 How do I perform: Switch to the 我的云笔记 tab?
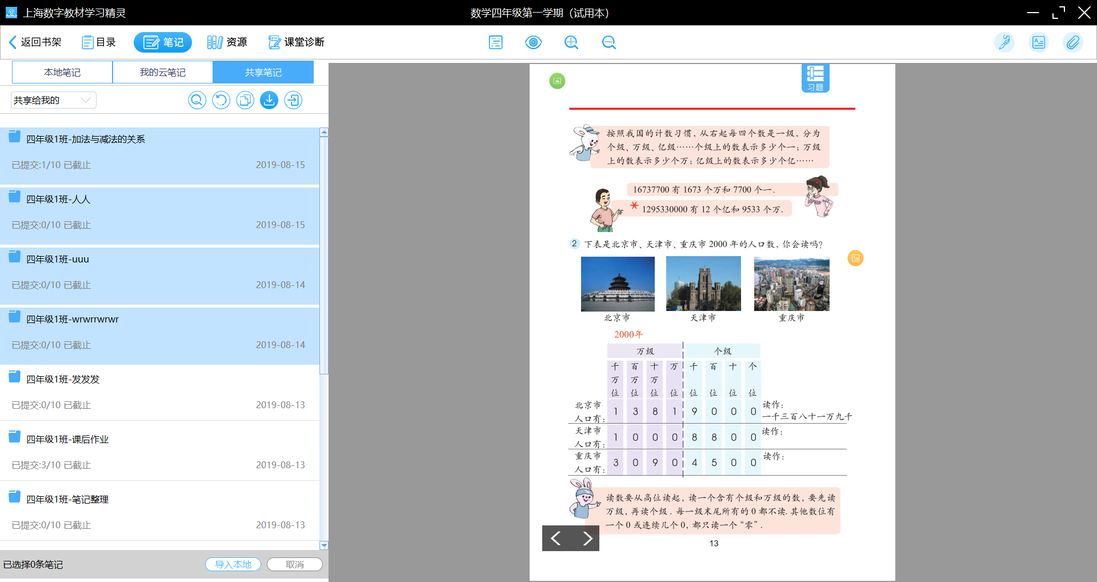point(163,73)
